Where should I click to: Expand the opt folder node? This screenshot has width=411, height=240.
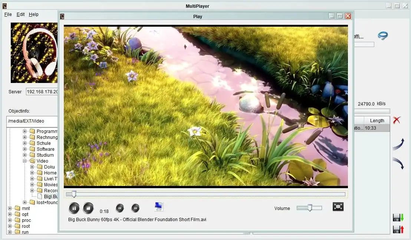point(10,214)
